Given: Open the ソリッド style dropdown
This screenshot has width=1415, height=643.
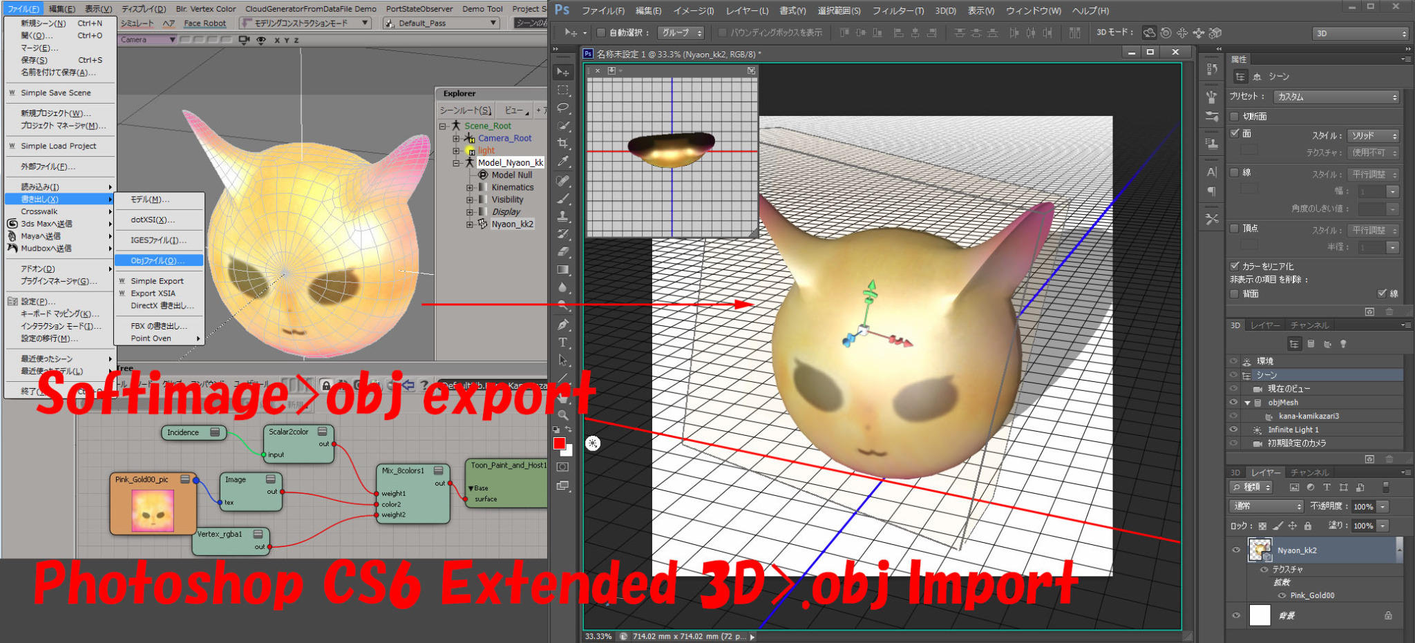Looking at the screenshot, I should pyautogui.click(x=1374, y=135).
